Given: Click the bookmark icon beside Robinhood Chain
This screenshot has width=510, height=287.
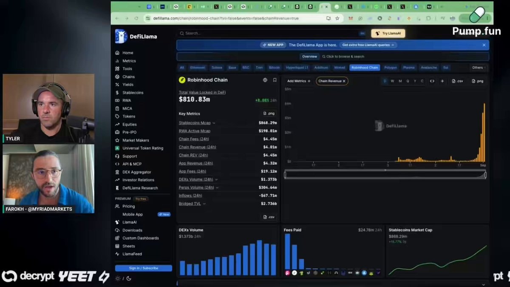Looking at the screenshot, I should point(275,80).
